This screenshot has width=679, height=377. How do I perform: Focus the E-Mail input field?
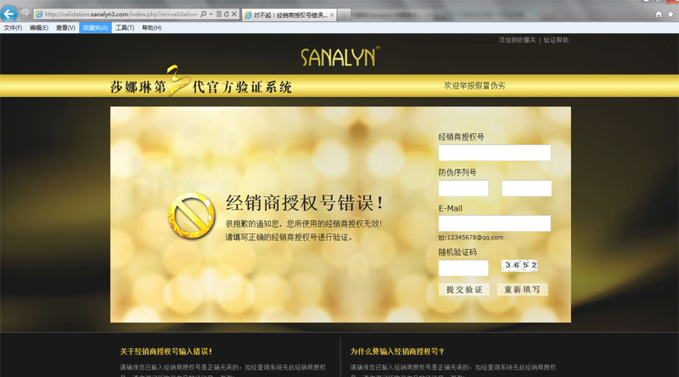[495, 223]
